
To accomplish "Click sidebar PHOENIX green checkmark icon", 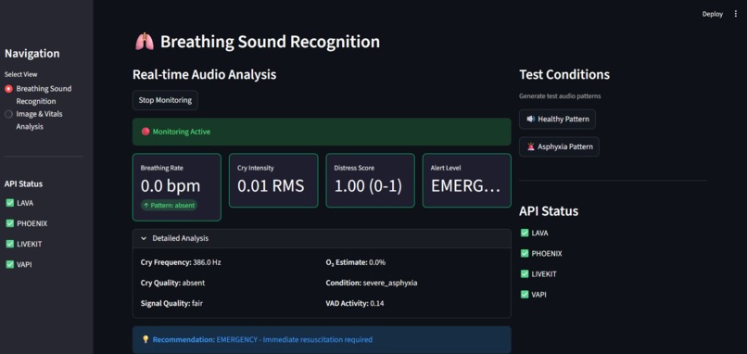I will point(9,223).
